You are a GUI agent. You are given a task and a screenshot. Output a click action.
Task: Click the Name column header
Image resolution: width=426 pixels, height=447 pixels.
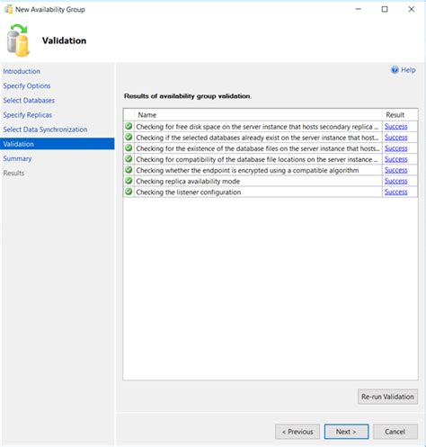258,115
